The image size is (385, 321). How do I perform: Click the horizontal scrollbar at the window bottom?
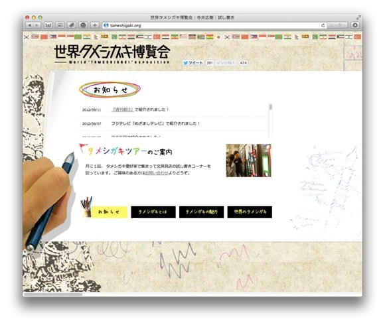(53, 294)
